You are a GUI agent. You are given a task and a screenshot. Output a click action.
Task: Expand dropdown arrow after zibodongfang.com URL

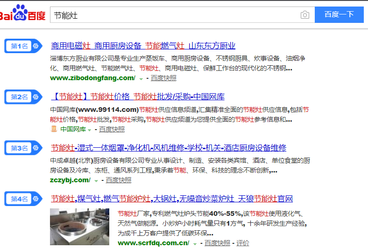[x=141, y=79]
